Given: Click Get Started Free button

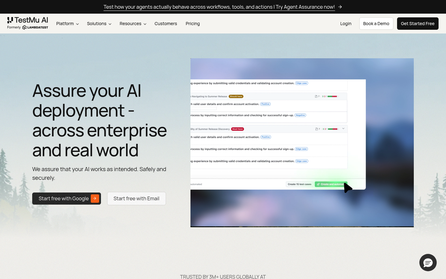Looking at the screenshot, I should 418,24.
